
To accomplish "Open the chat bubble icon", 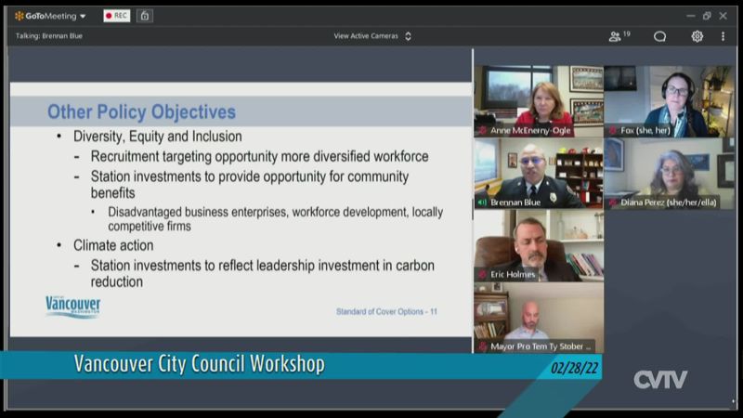I will click(659, 36).
